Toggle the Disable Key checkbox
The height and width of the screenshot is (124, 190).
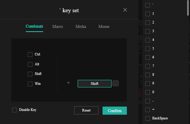14,110
